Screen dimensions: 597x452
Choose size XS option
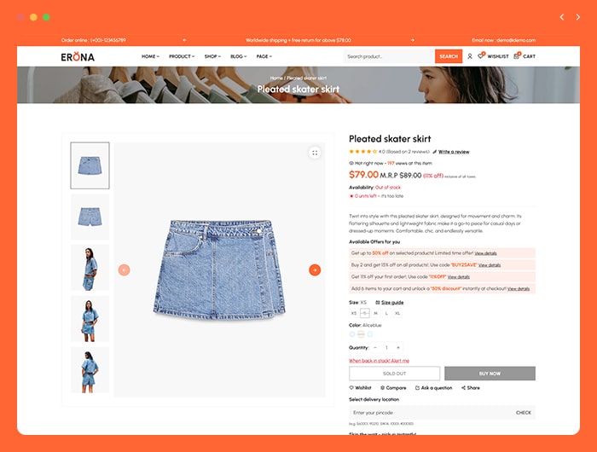pos(354,313)
